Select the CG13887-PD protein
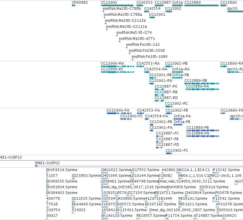The height and width of the screenshot is (220, 243). pyautogui.click(x=159, y=148)
